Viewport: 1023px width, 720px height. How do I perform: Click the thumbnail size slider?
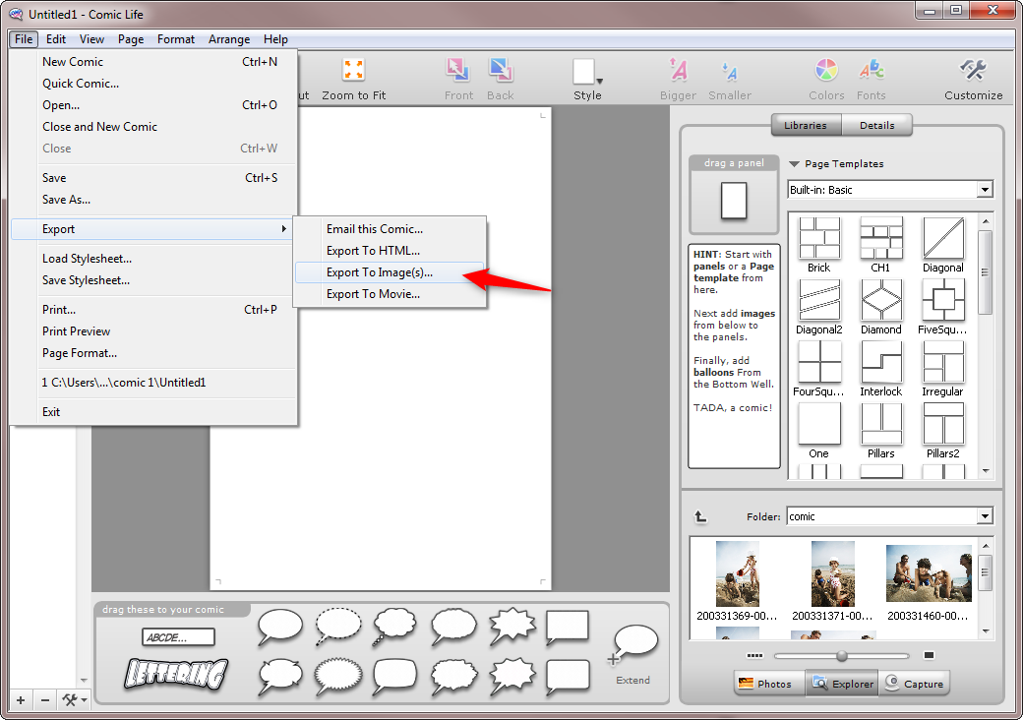[842, 656]
